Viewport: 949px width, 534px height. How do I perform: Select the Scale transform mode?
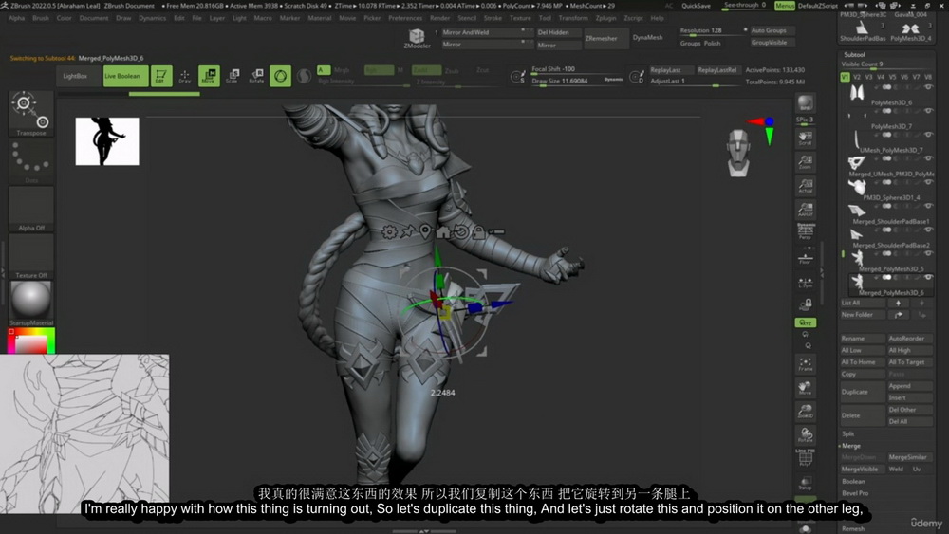click(x=233, y=76)
